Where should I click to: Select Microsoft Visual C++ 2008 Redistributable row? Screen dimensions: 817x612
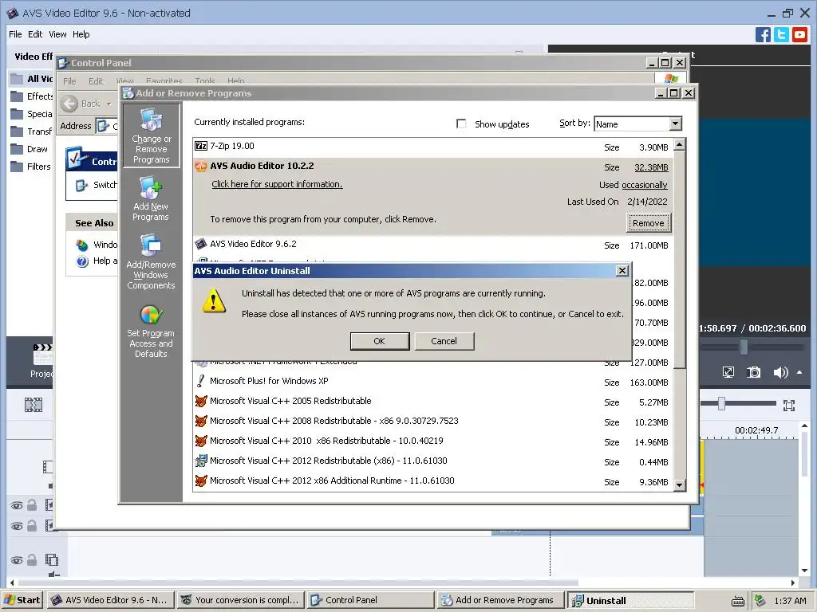pyautogui.click(x=433, y=421)
